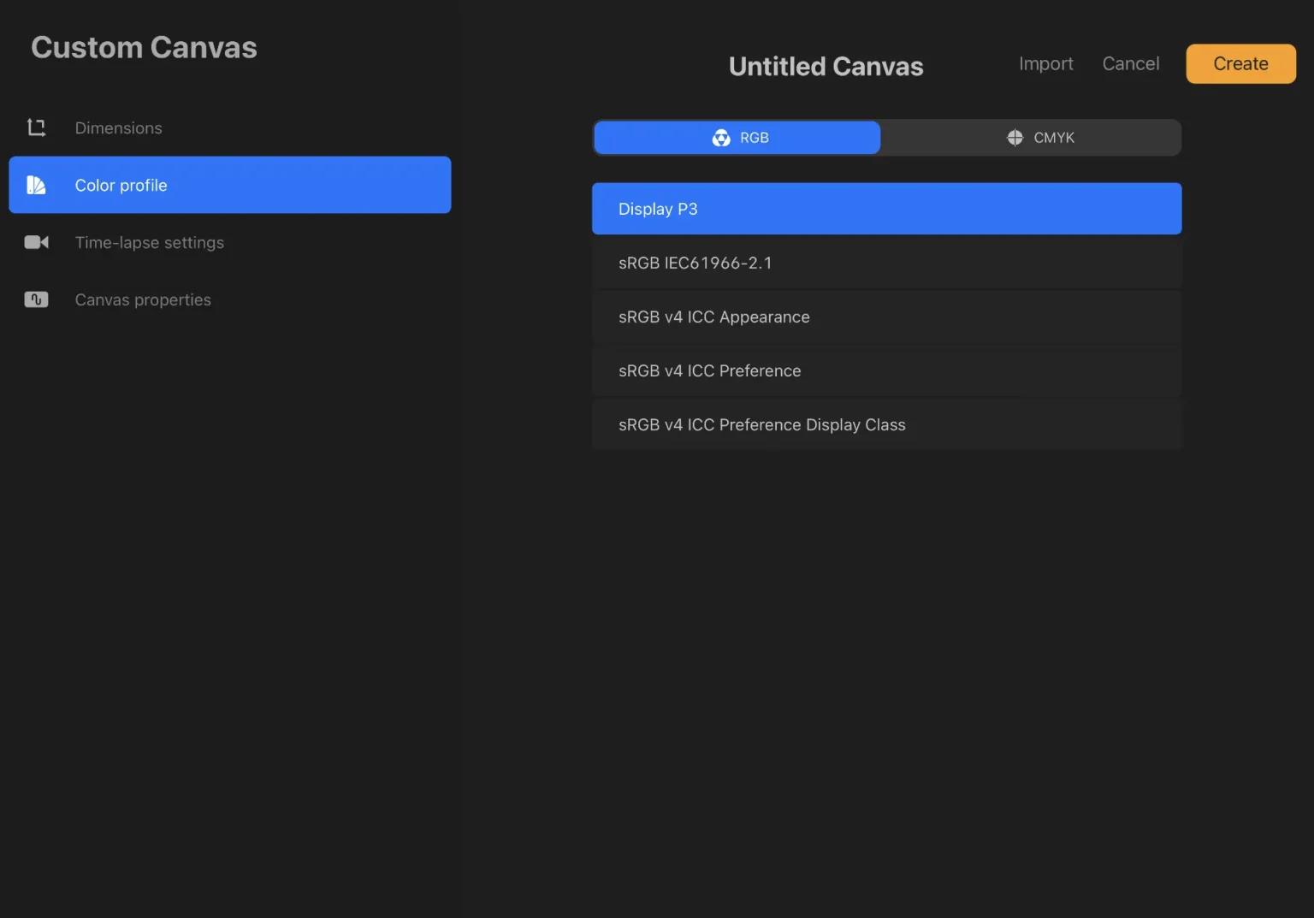This screenshot has width=1314, height=918.
Task: Click the Dimensions crop icon
Action: tap(36, 128)
